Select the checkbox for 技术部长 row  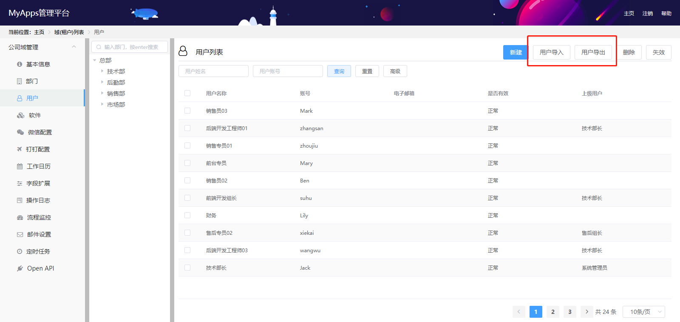187,268
